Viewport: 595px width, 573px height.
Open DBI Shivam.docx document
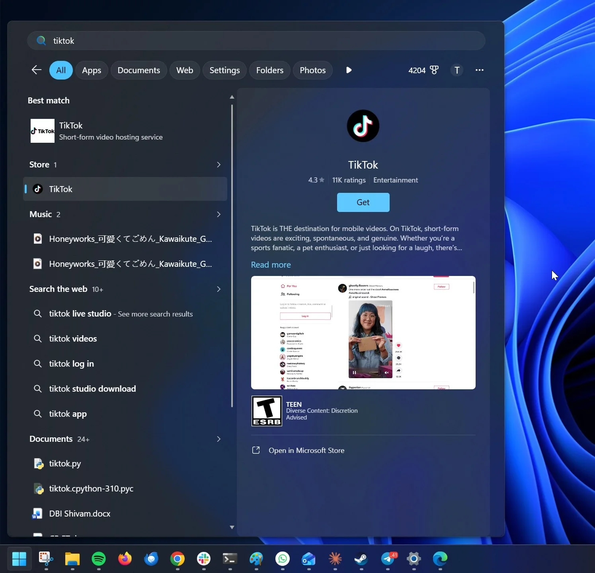125,514
